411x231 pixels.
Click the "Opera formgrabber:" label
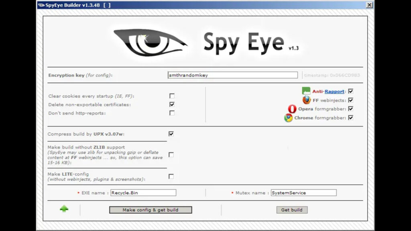(x=322, y=109)
